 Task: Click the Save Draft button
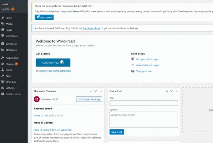[117, 132]
